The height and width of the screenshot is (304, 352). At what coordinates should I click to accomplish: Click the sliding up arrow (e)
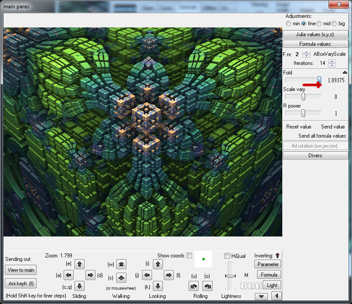coord(79,264)
